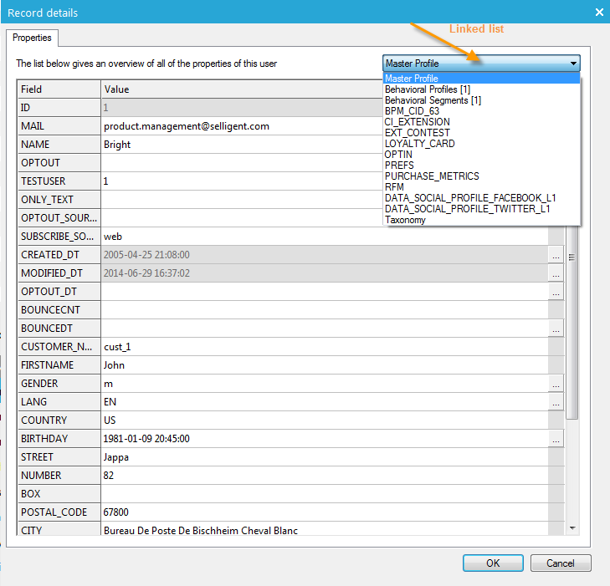Click scrollbar down arrow in properties grid
Screen dimensions: 610x586
[573, 527]
